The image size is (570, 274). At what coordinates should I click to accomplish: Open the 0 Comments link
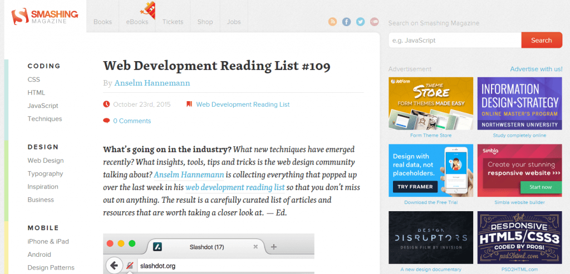pos(132,121)
